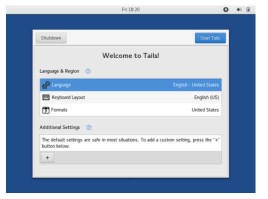Open Additional Settings help icon
Image resolution: width=268 pixels, height=199 pixels.
pyautogui.click(x=89, y=127)
